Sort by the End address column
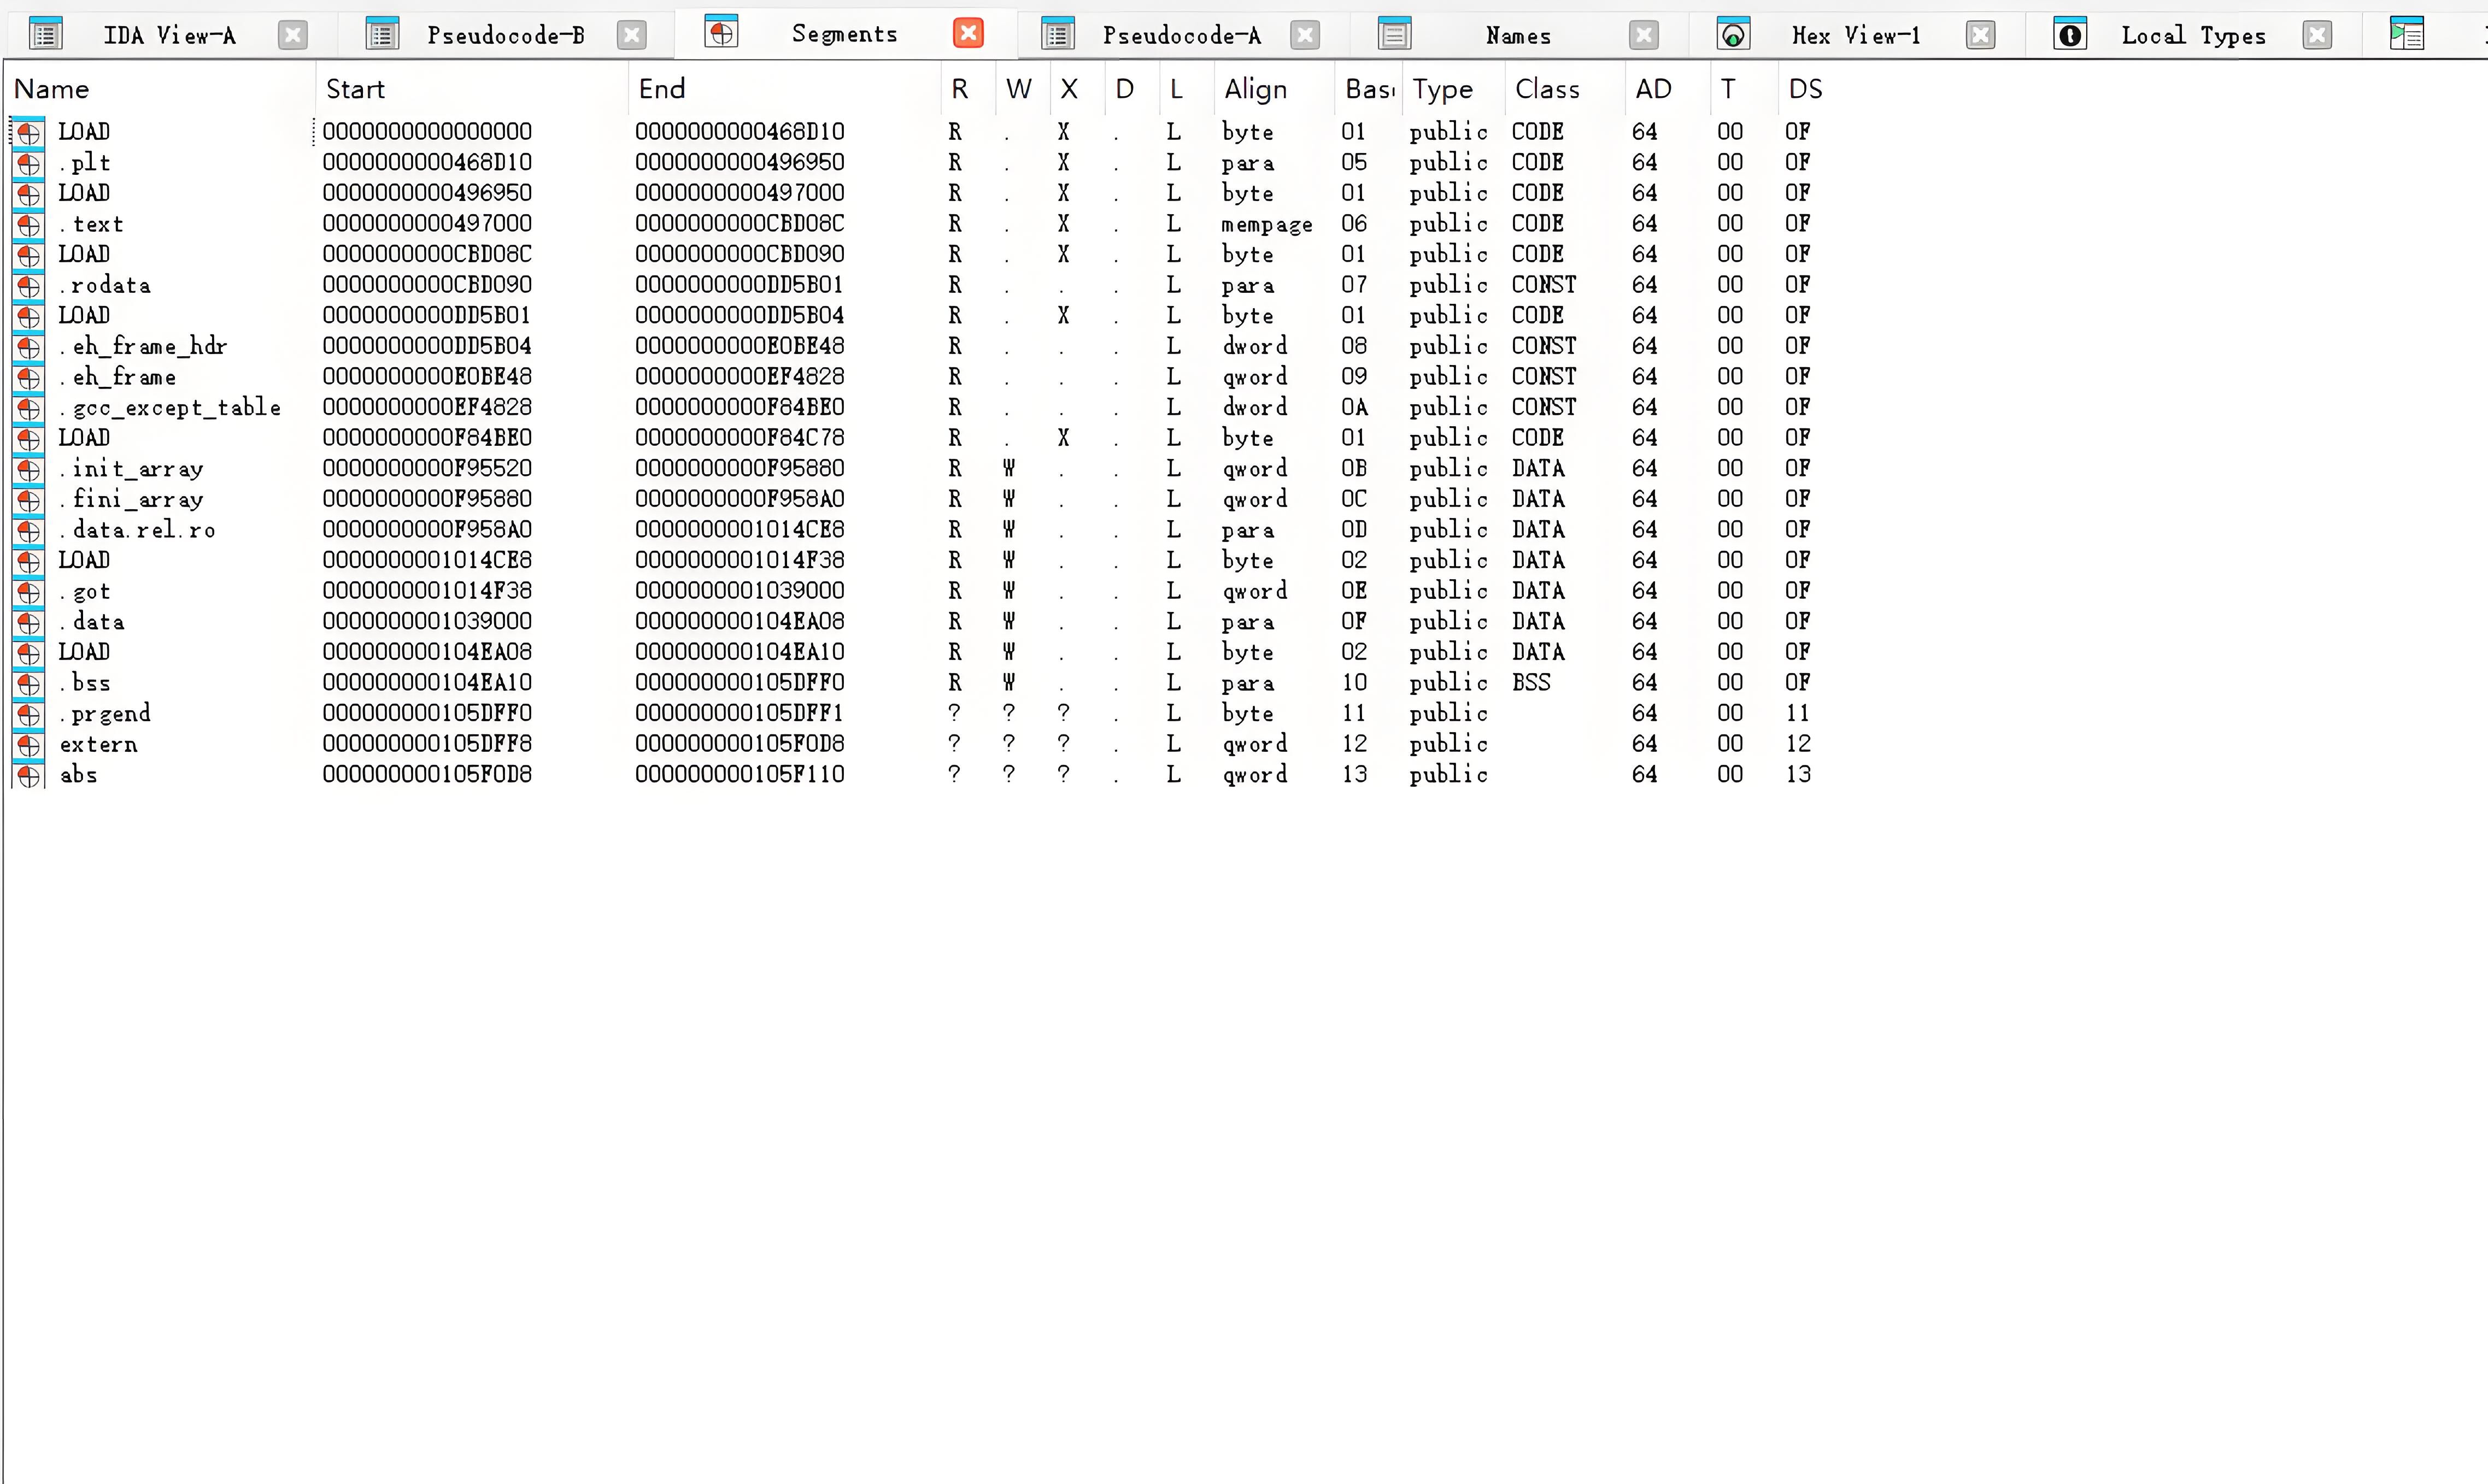 click(785, 89)
